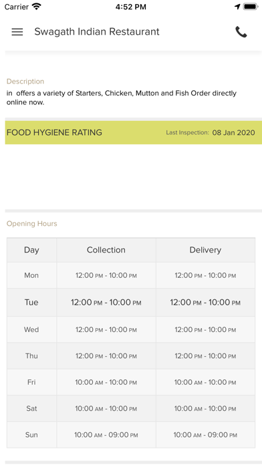Select the Wed row label

(x=32, y=329)
